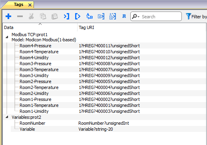
Task: Collapse the Modbus TCP:prot1 tree node
Action: [7, 37]
